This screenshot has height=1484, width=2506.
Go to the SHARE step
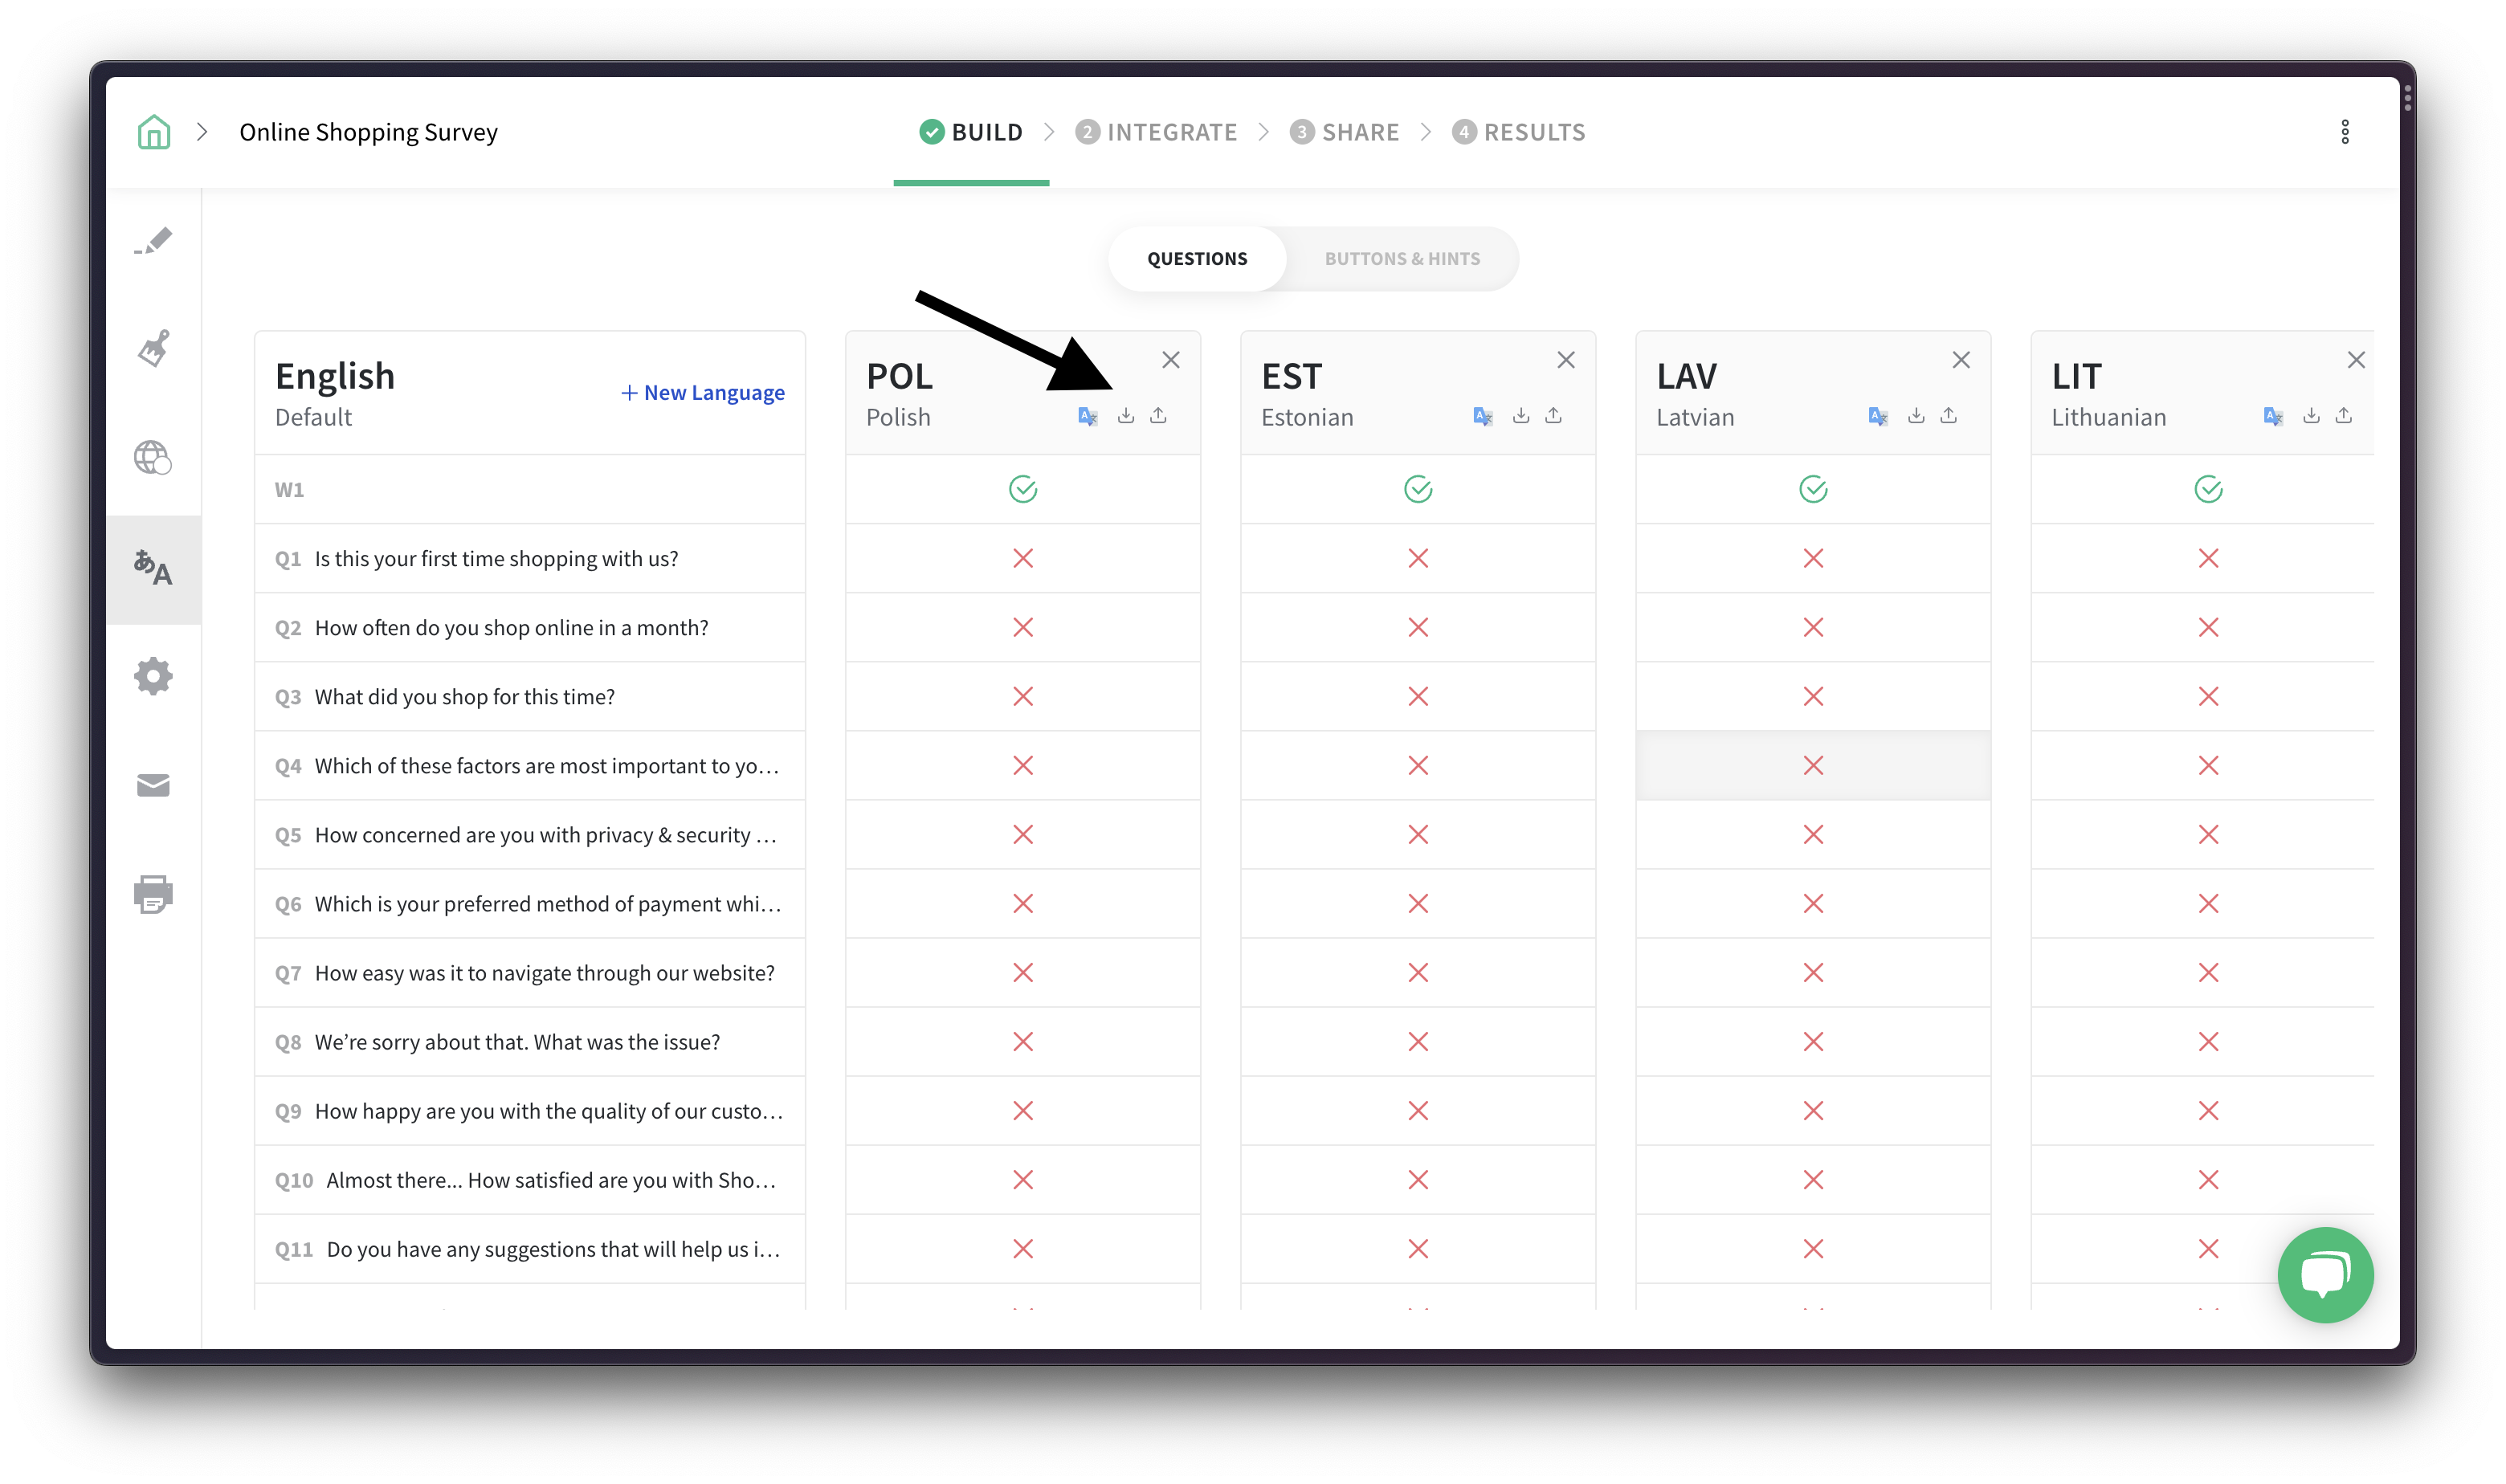coord(1344,132)
